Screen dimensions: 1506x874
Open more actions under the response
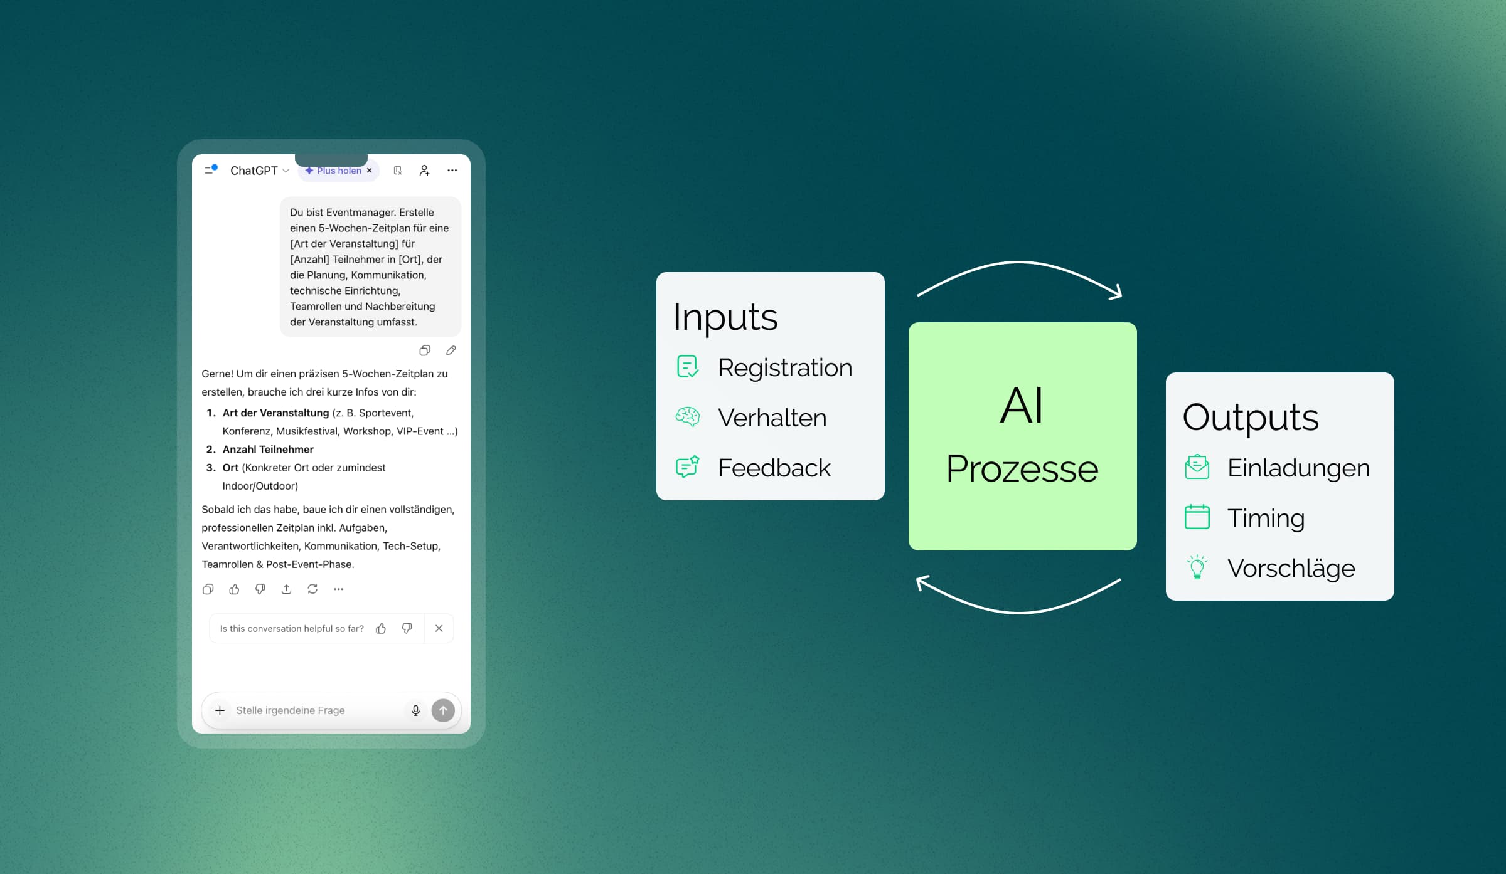click(339, 589)
